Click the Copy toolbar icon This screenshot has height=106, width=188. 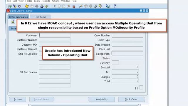tap(59, 6)
